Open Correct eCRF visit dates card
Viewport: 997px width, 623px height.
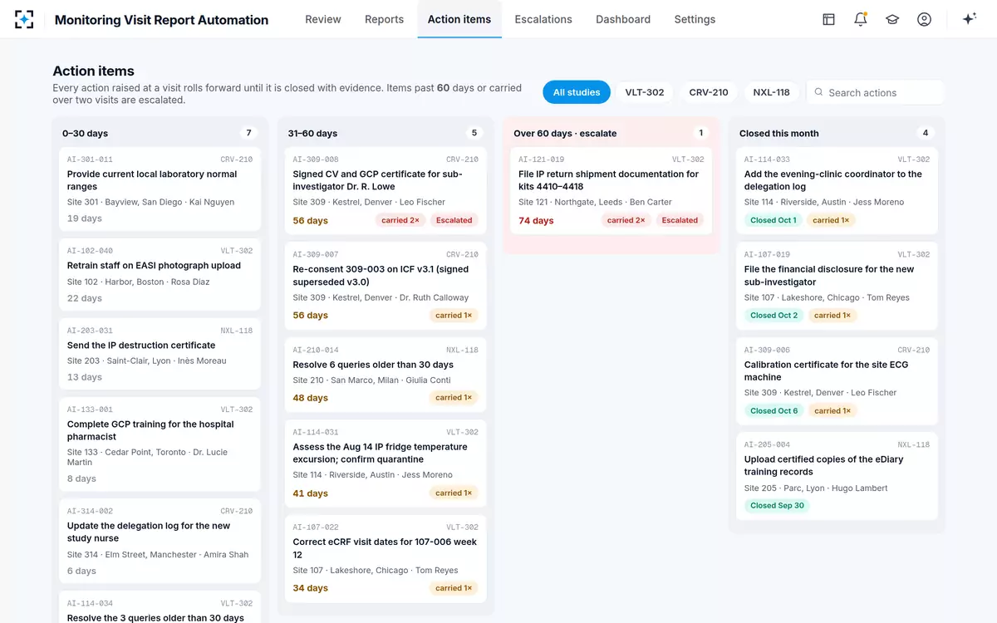click(x=386, y=559)
